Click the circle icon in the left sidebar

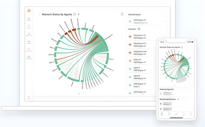coord(29,27)
